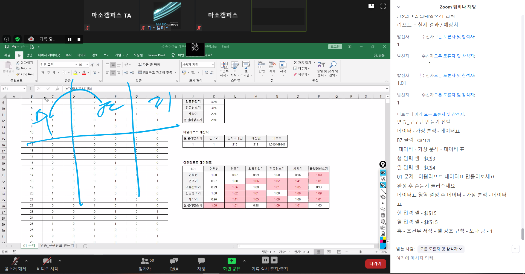The image size is (525, 274).
Task: Click the red 나가기 leave button
Action: point(375,264)
